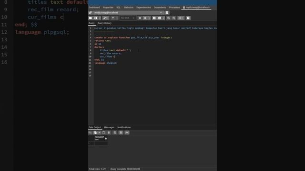Select the Data Output tab
305x171 pixels.
pyautogui.click(x=95, y=127)
